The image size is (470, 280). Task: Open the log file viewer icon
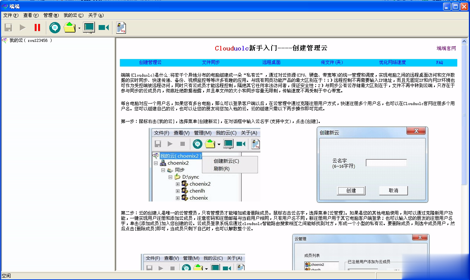[121, 27]
